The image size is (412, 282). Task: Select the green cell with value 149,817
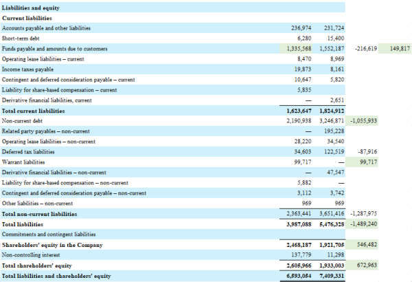click(x=399, y=50)
